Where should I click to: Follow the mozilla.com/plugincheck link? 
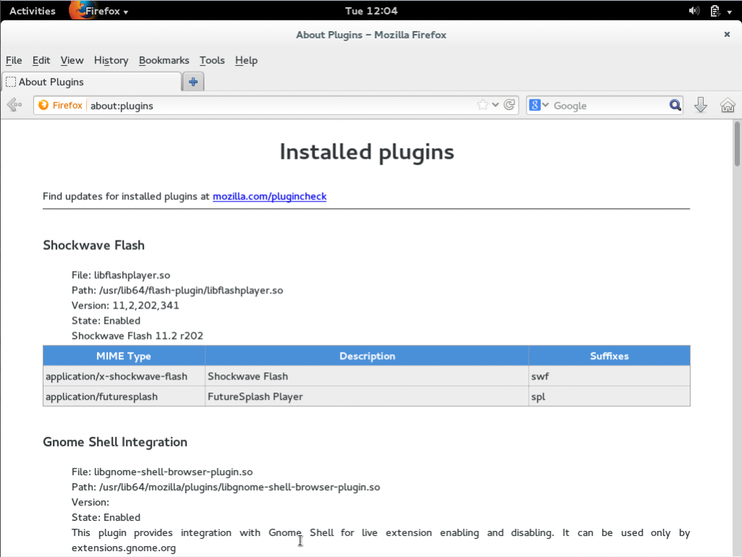(270, 196)
